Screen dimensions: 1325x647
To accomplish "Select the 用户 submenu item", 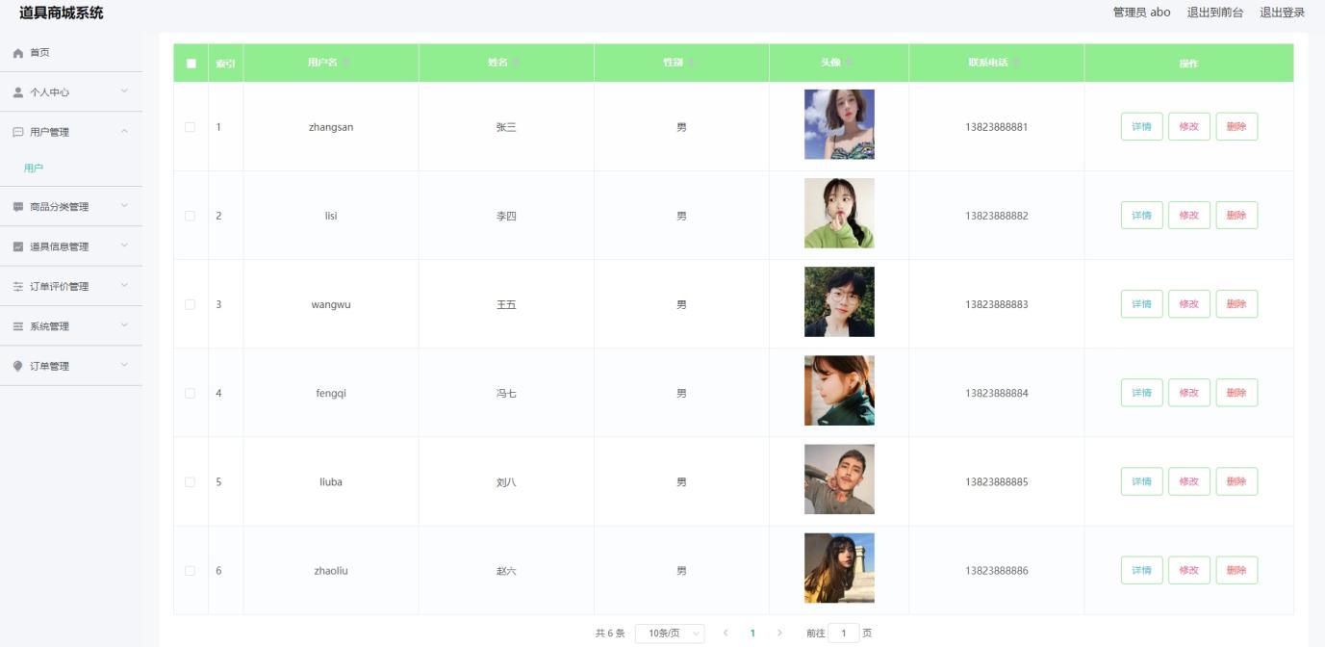I will 34,168.
